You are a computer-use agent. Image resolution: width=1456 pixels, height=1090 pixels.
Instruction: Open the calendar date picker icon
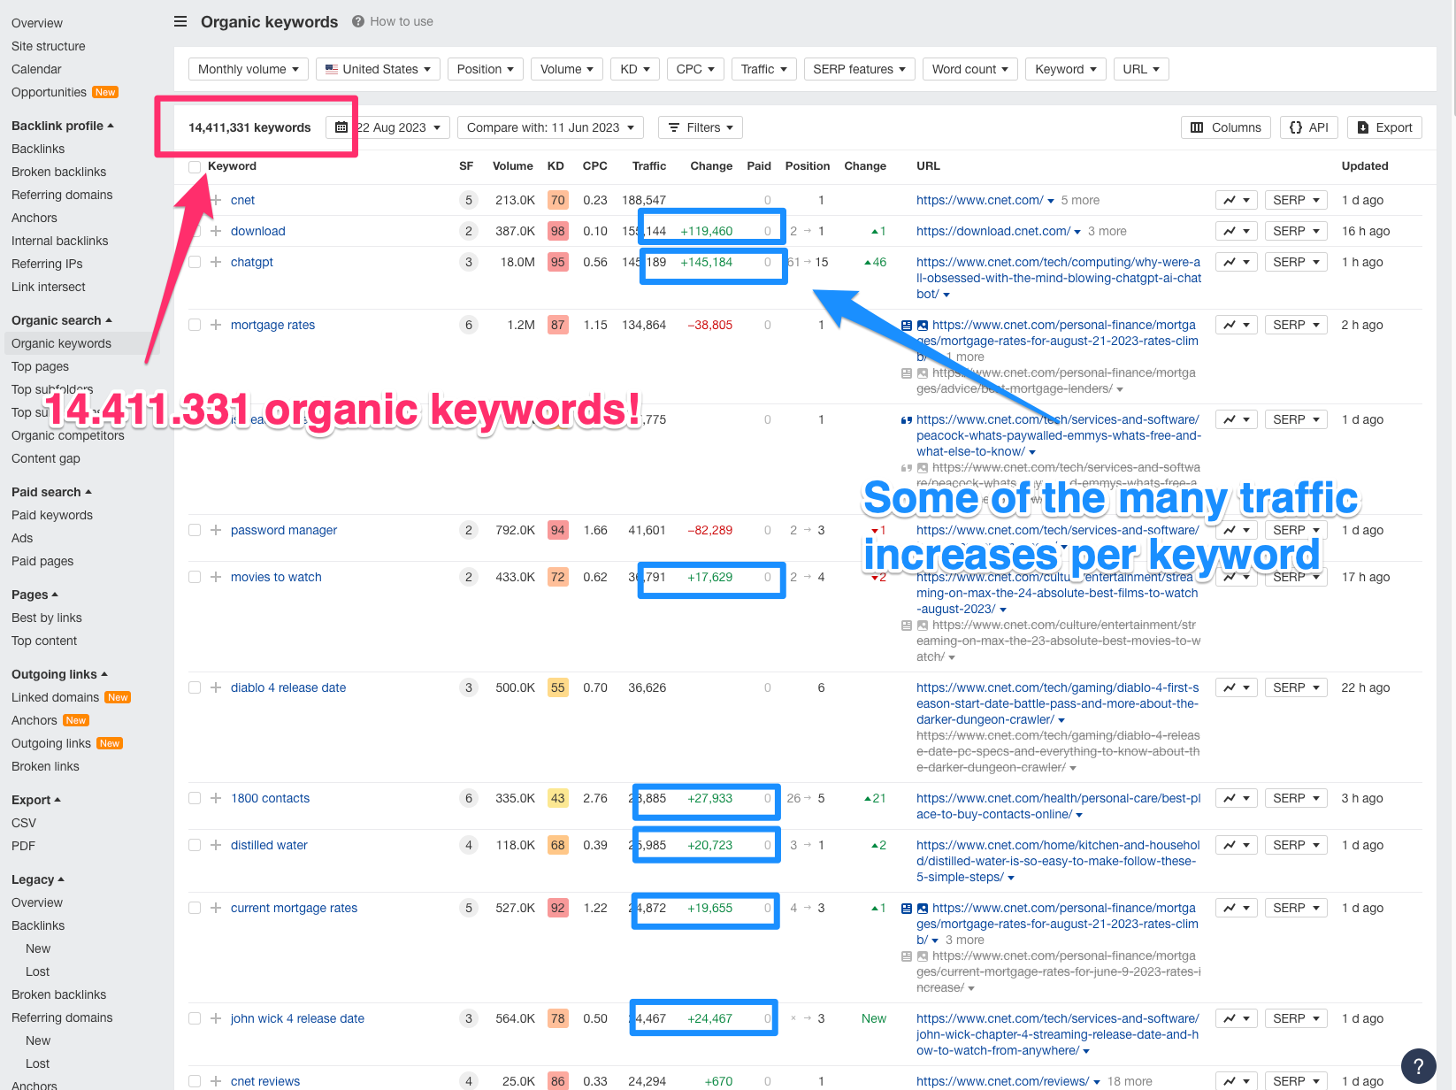(x=341, y=127)
